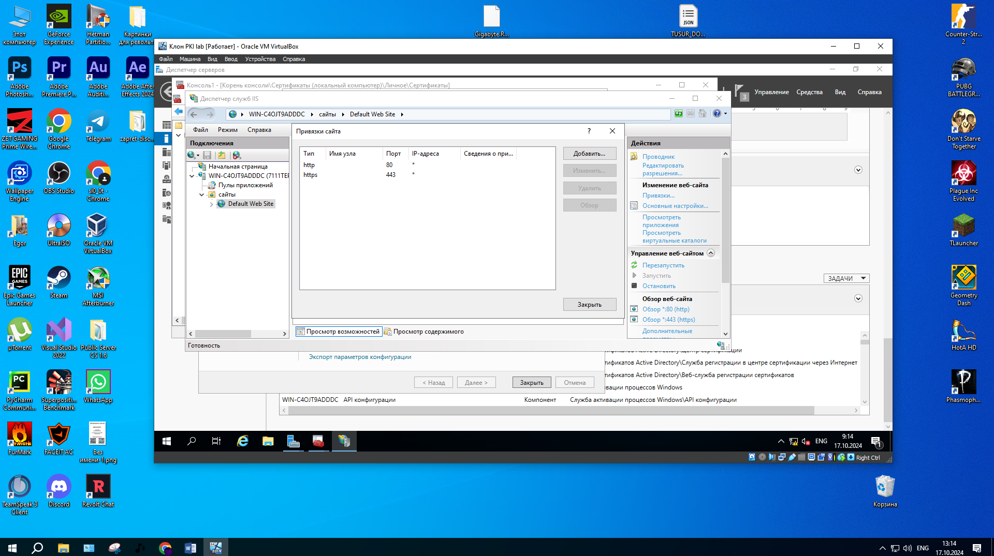
Task: Open the Основные настройки... link
Action: (675, 206)
